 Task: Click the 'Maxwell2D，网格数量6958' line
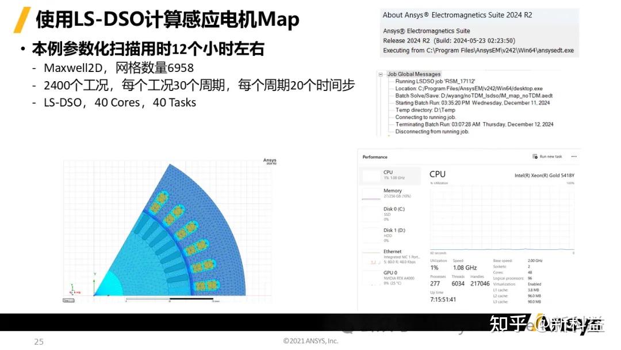119,68
